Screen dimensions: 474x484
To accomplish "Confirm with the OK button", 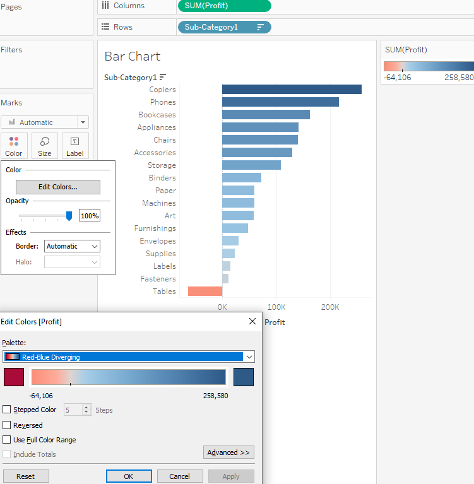I will 129,476.
